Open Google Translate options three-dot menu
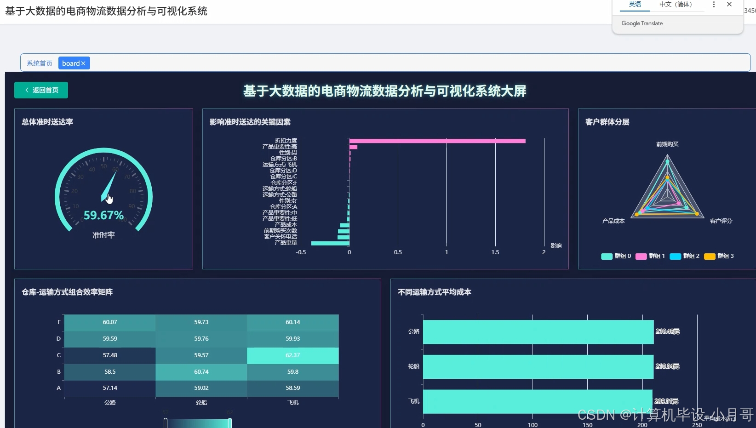 coord(714,5)
